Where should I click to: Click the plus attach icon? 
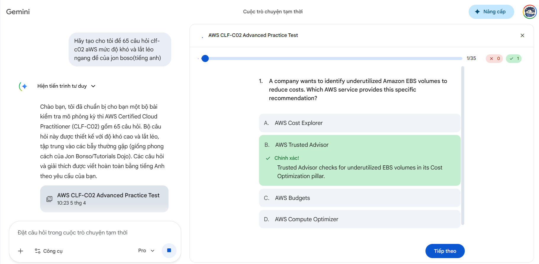21,251
